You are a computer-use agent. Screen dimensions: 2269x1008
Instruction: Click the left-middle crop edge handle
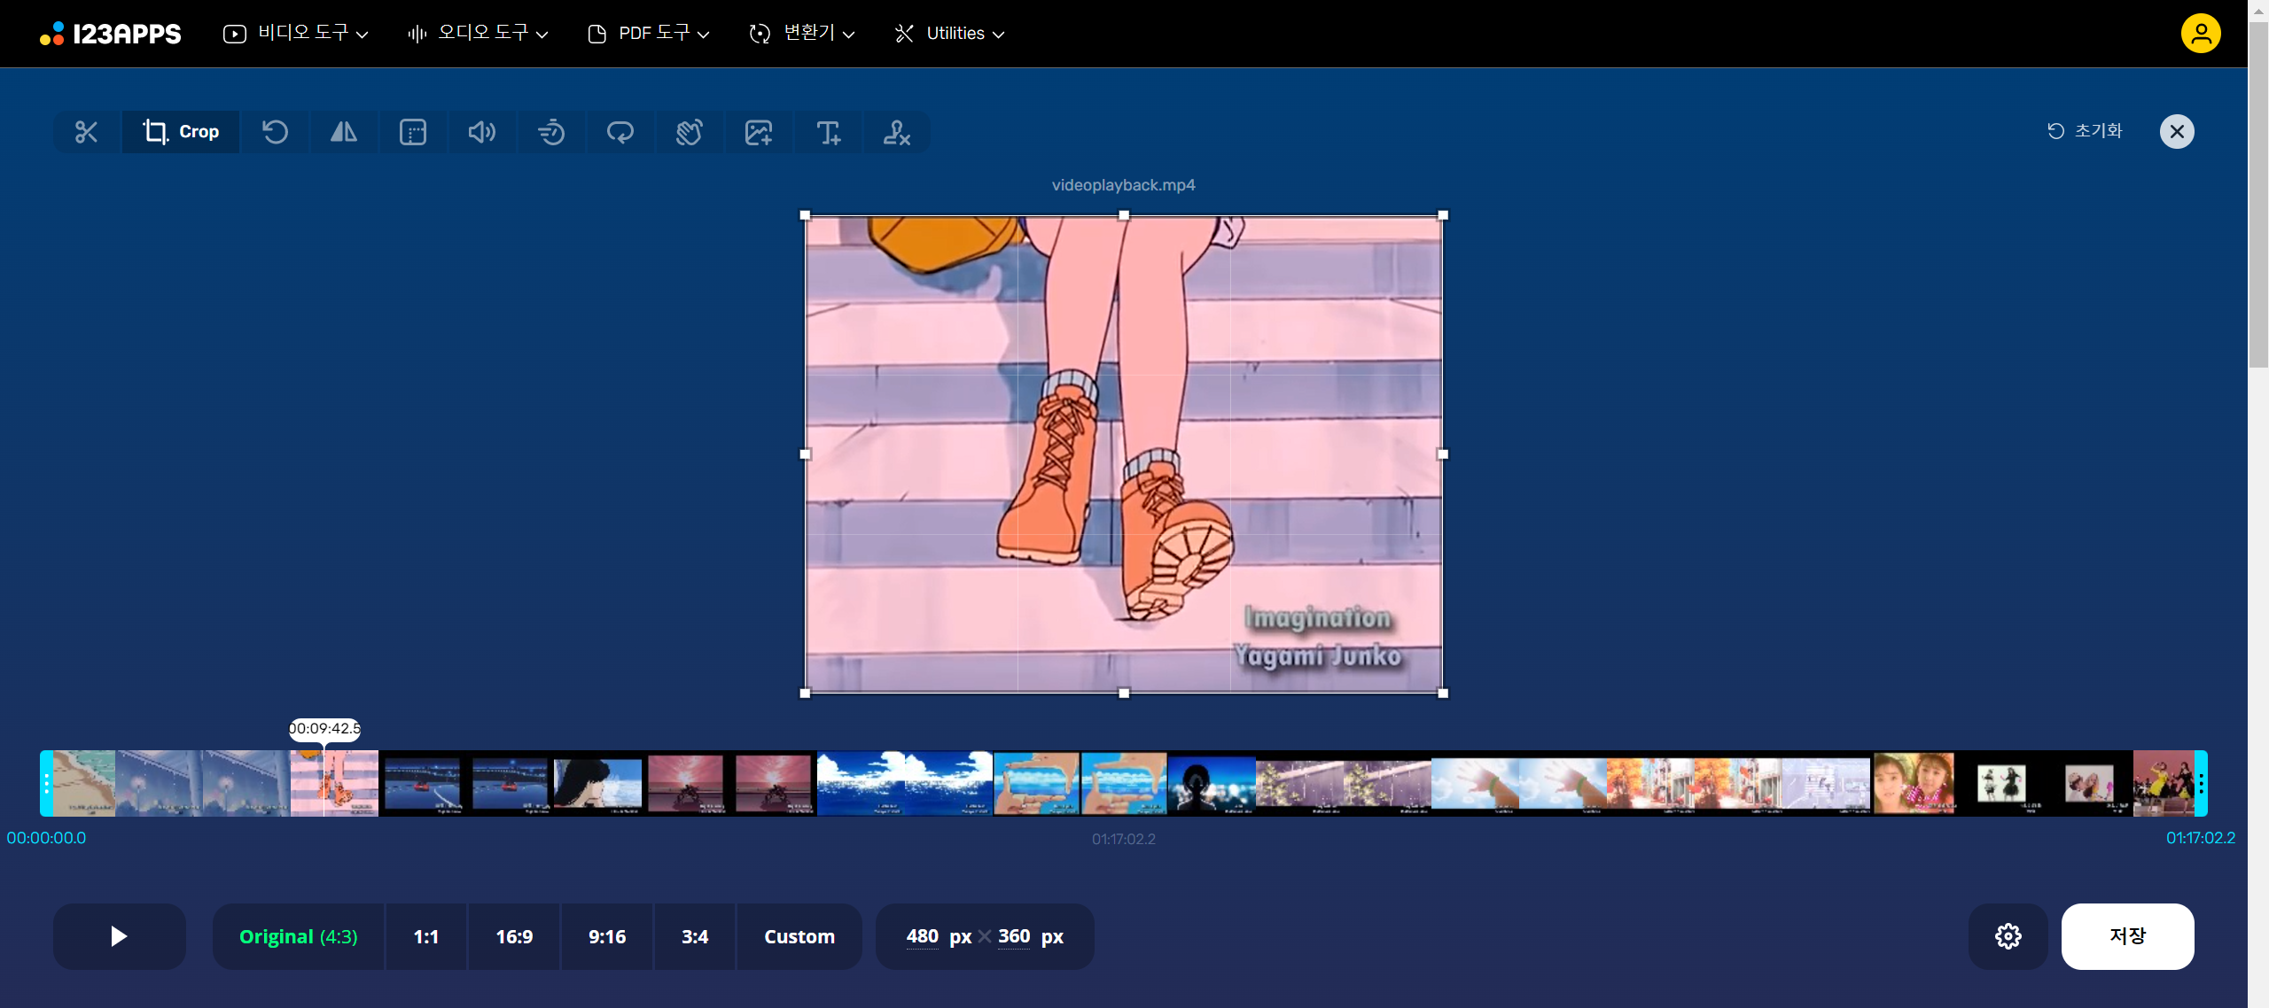click(x=805, y=454)
